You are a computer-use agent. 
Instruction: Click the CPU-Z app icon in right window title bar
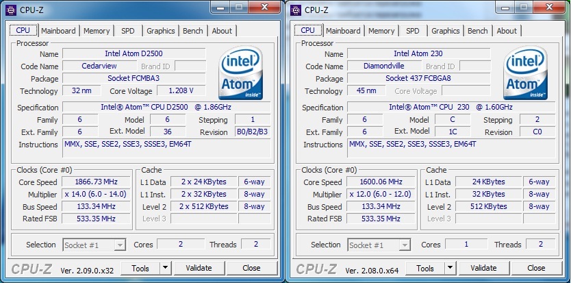click(296, 10)
